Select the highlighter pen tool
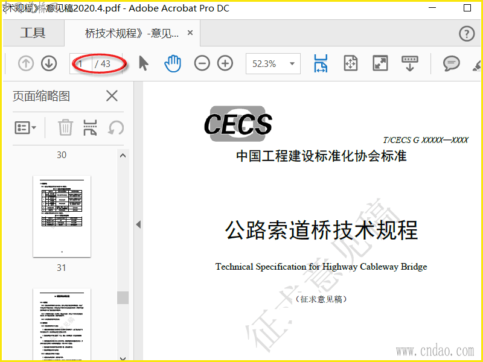Screen dimensions: 483x362 click(x=477, y=65)
